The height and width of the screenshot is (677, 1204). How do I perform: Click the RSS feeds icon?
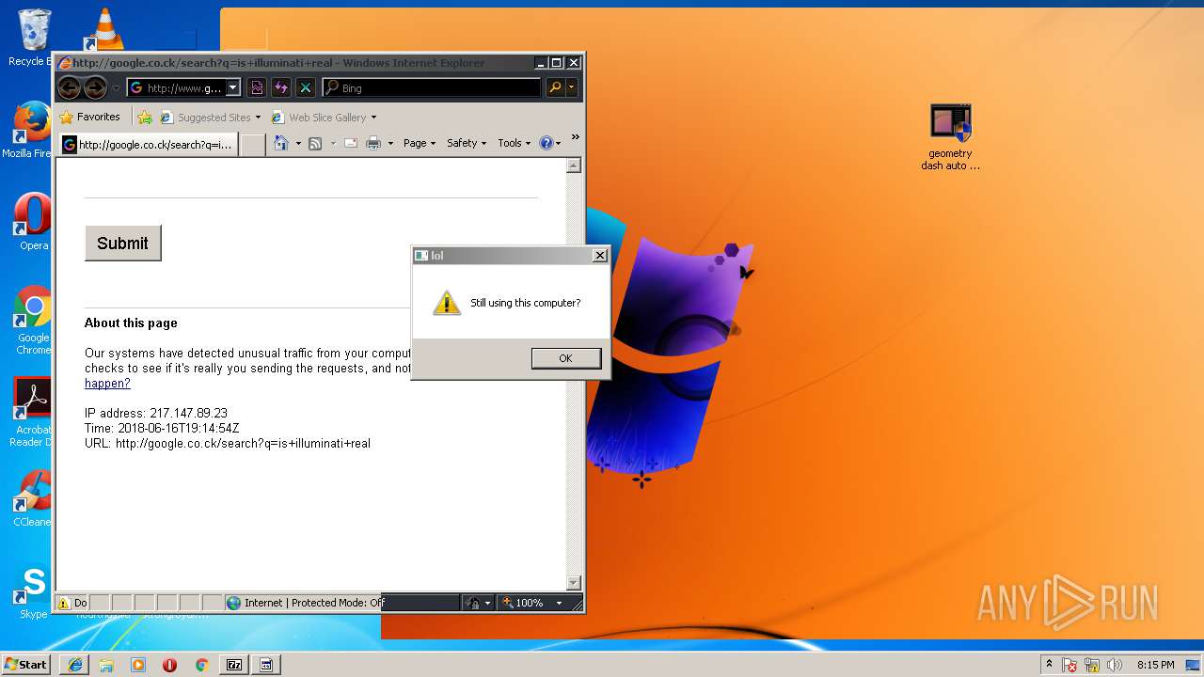click(315, 143)
